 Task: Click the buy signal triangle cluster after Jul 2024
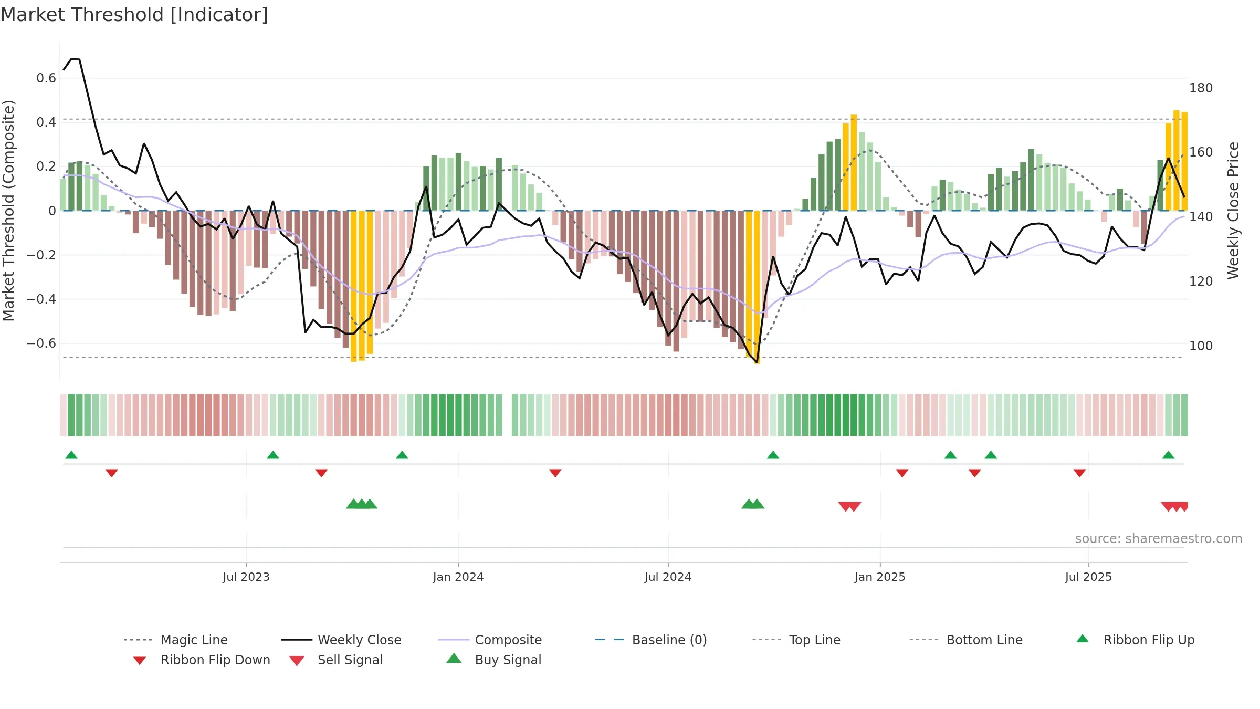tap(753, 504)
